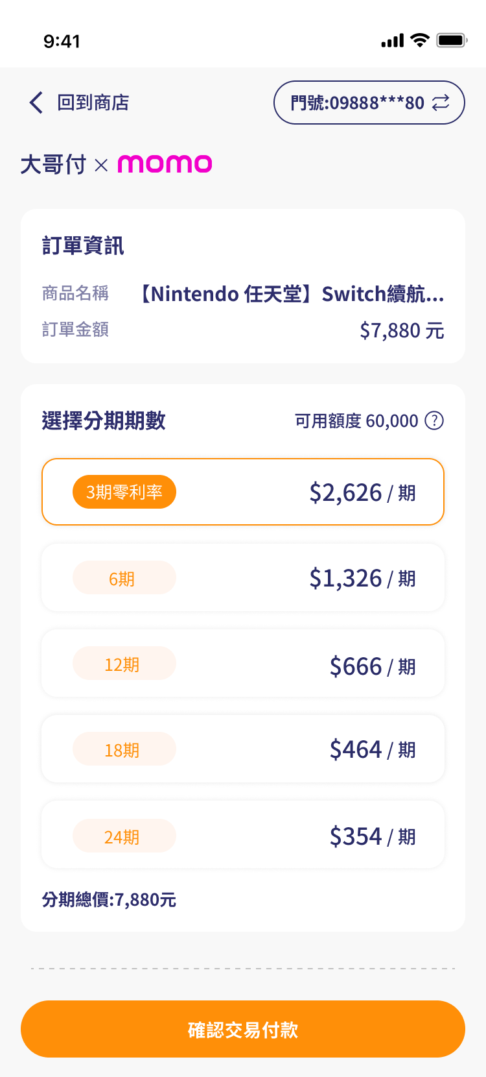This screenshot has width=486, height=1077.
Task: Choose the 12期 installment plan
Action: (x=243, y=664)
